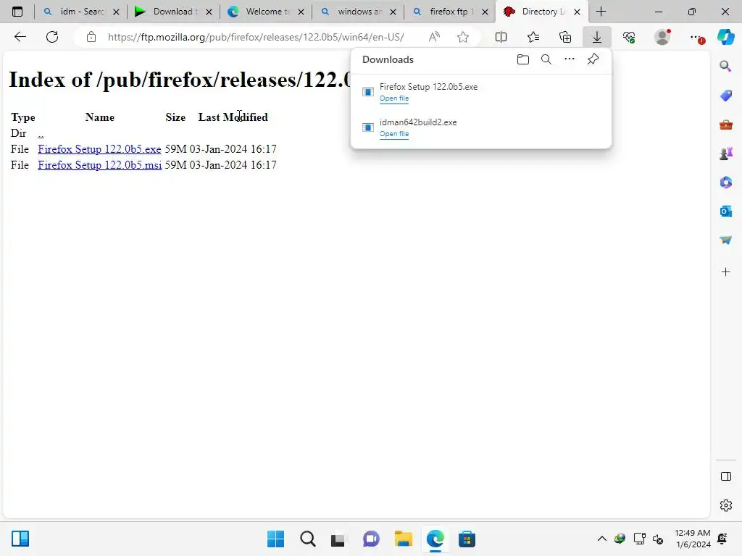
Task: Open Microsoft Store from taskbar
Action: [467, 539]
